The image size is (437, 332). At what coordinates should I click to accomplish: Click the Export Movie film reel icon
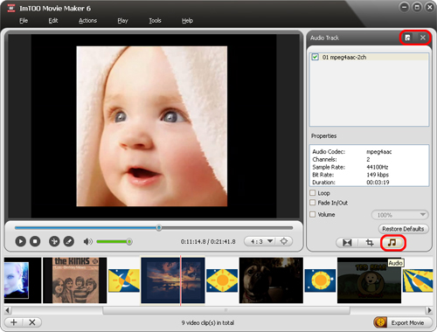click(380, 322)
